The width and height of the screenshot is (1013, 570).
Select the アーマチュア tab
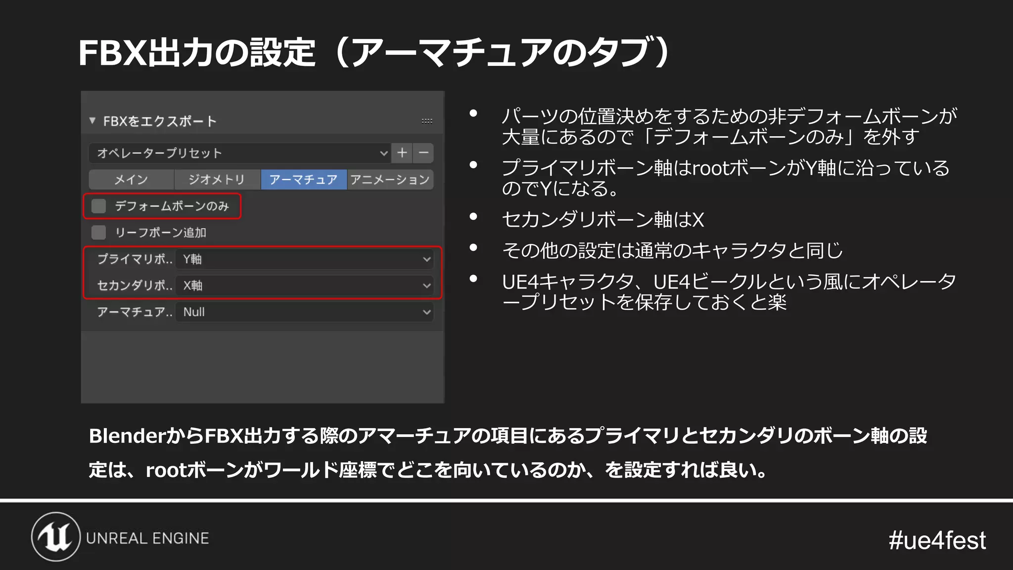304,180
